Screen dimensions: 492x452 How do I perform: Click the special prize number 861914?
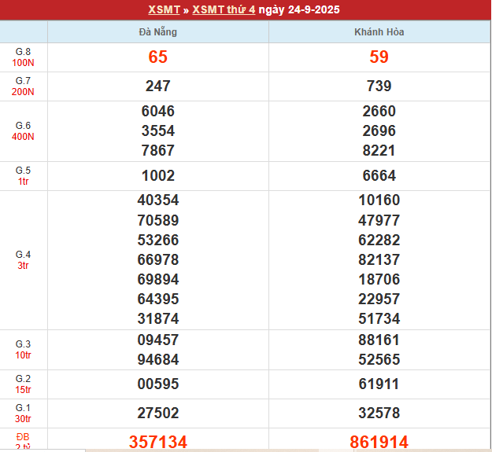pos(379,442)
